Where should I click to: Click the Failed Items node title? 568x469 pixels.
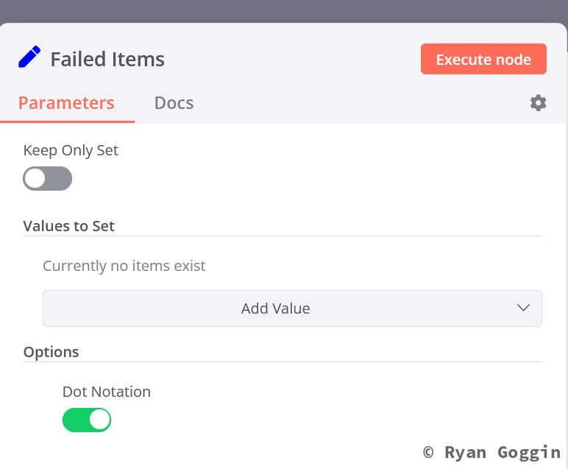click(x=107, y=60)
